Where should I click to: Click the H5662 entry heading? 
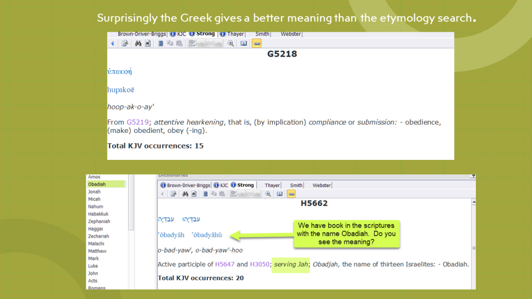pos(314,203)
